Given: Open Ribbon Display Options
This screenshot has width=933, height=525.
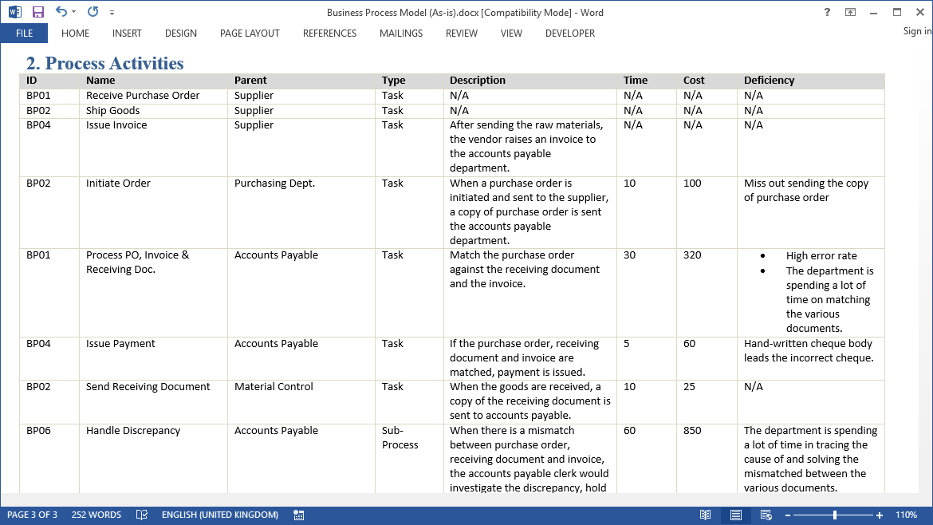Looking at the screenshot, I should click(850, 12).
